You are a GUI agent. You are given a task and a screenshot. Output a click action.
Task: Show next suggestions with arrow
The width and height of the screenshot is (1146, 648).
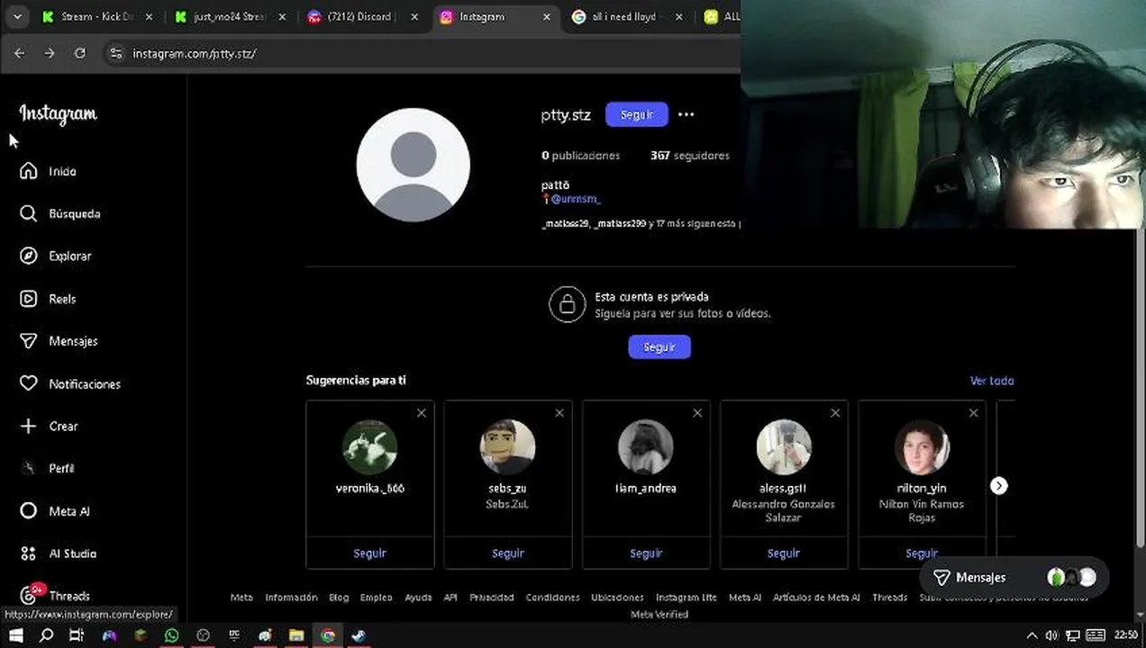tap(999, 486)
